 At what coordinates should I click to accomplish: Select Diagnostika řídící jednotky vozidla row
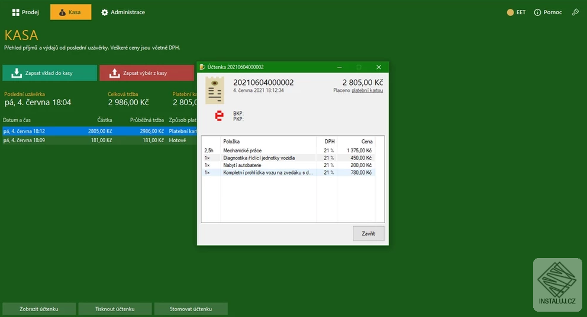coord(288,158)
